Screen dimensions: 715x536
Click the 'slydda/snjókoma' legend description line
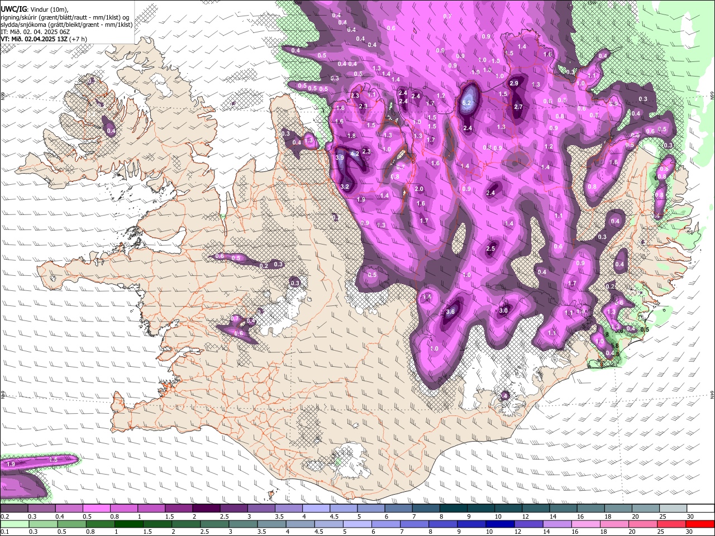[x=66, y=25]
